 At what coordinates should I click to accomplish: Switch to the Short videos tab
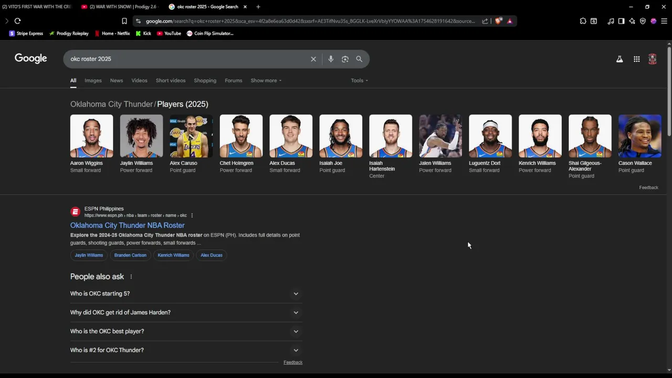(171, 80)
